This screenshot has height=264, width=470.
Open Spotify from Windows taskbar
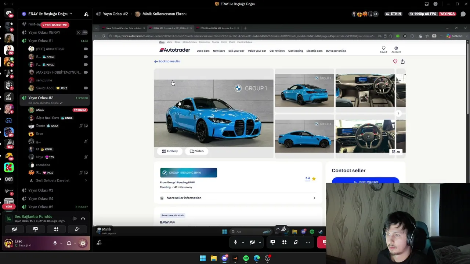(246, 258)
